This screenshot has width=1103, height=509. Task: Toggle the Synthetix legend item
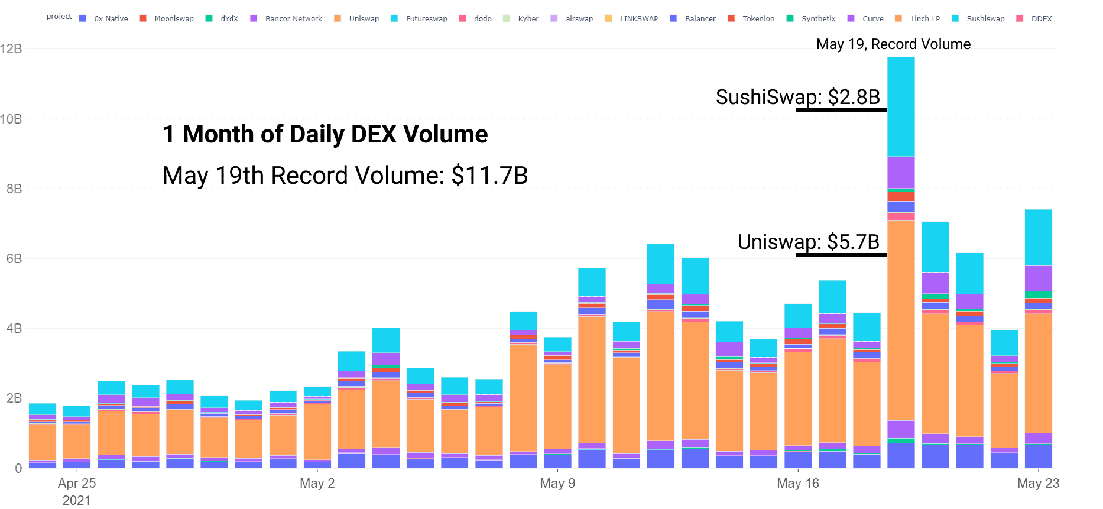pyautogui.click(x=811, y=18)
